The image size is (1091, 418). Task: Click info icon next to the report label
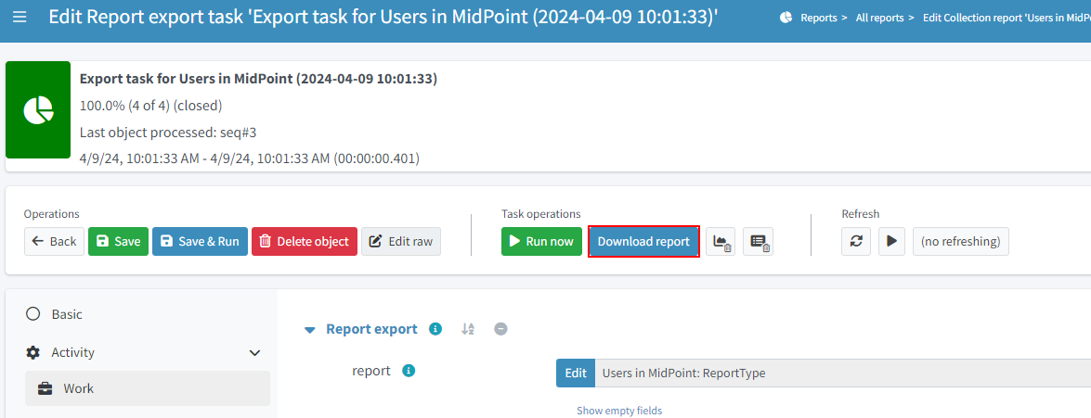tap(408, 371)
